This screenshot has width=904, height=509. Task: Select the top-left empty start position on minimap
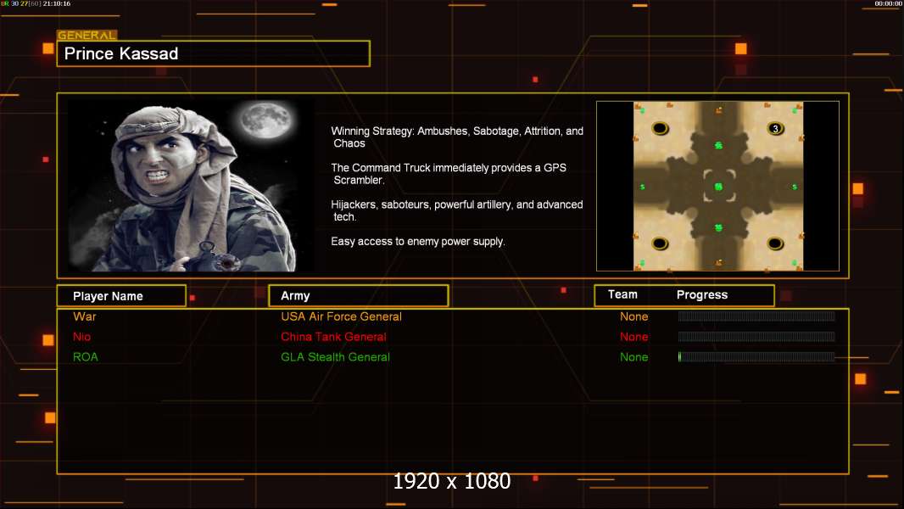pyautogui.click(x=660, y=128)
